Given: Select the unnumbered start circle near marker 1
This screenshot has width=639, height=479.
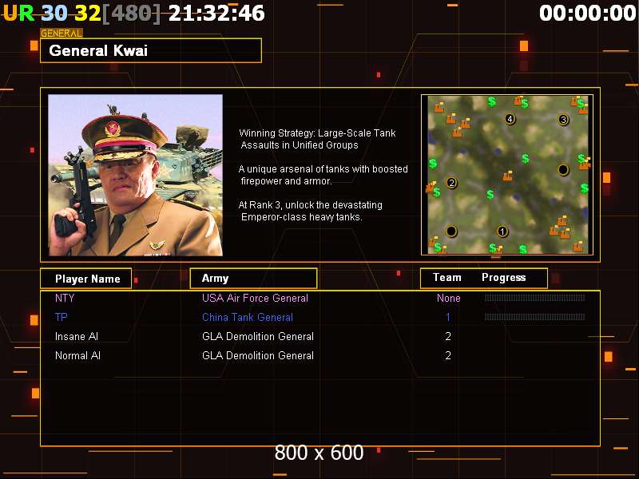Looking at the screenshot, I should point(451,232).
